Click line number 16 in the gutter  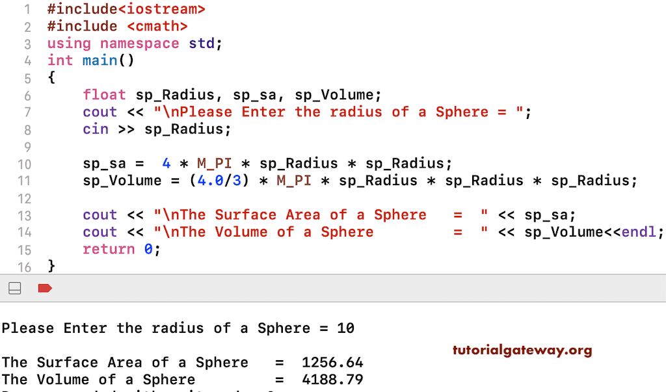pos(24,266)
